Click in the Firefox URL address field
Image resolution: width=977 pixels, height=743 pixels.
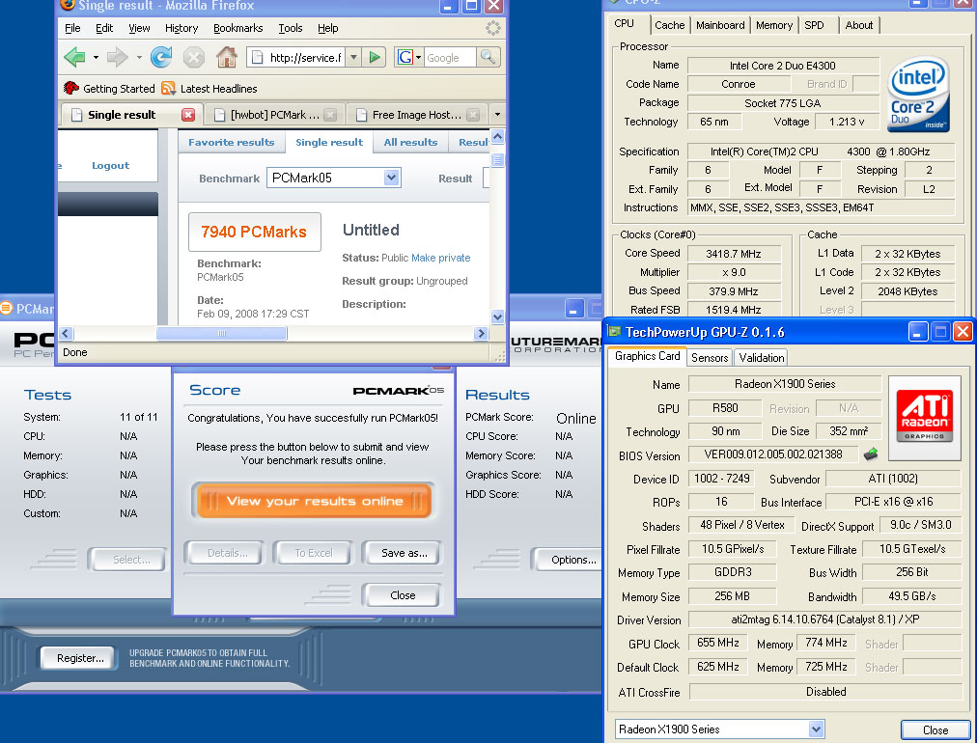(x=296, y=57)
